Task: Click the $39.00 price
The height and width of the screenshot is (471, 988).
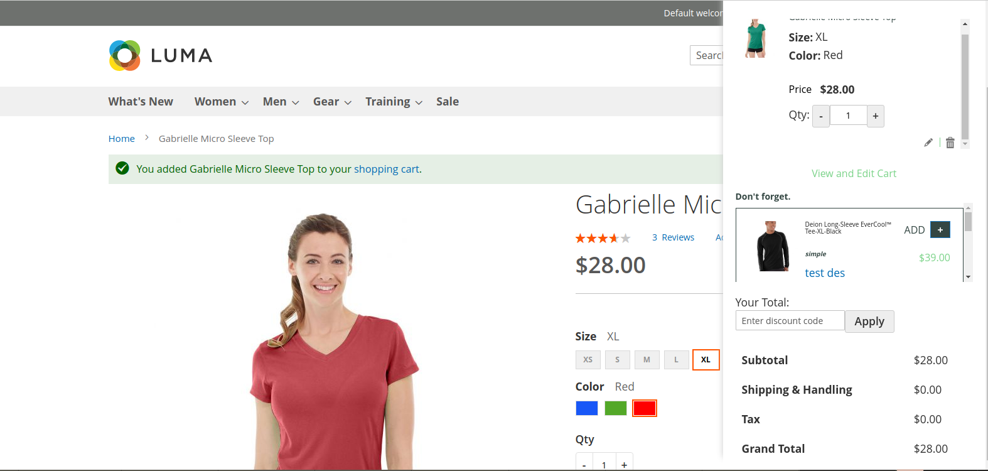Action: tap(934, 257)
